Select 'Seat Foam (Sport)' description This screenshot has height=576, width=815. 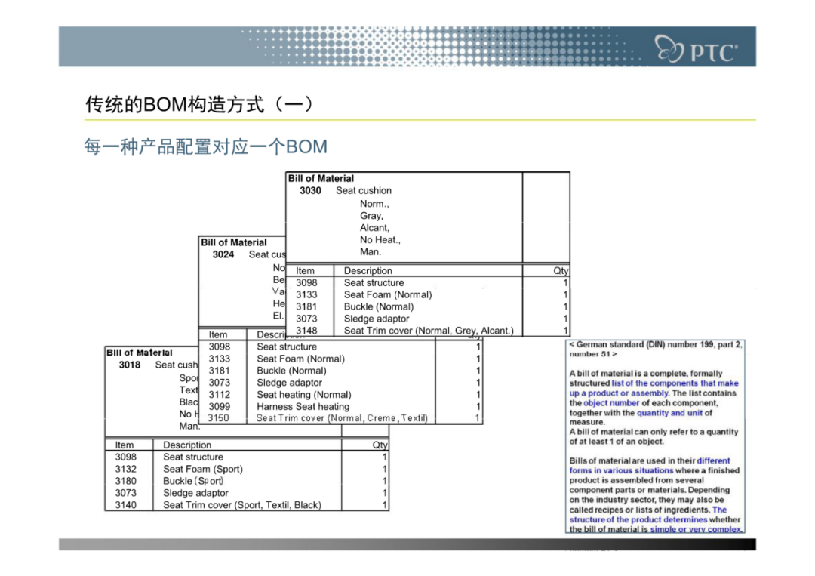pos(203,468)
